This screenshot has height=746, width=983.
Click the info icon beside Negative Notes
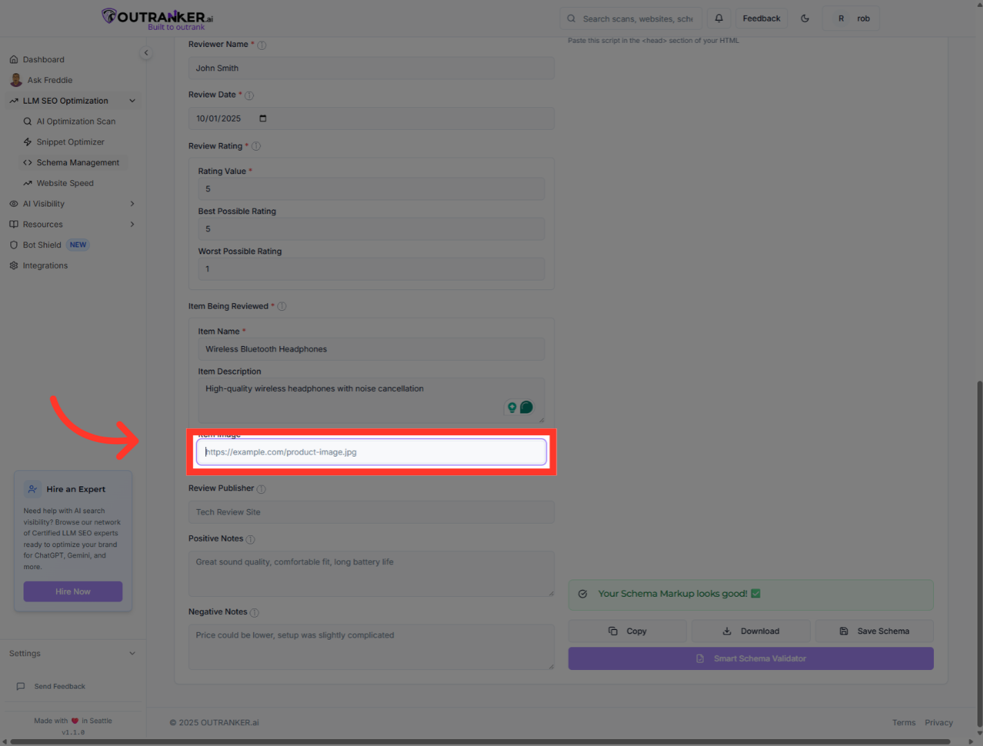pyautogui.click(x=254, y=613)
